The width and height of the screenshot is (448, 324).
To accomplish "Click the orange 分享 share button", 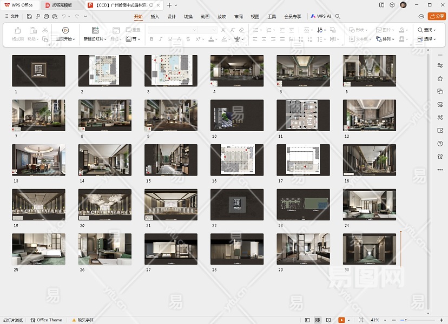I will pyautogui.click(x=437, y=17).
